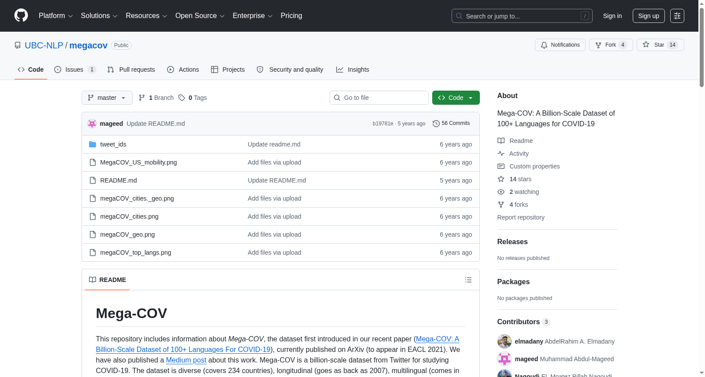Click the Fork button
Image resolution: width=705 pixels, height=377 pixels.
click(x=611, y=45)
